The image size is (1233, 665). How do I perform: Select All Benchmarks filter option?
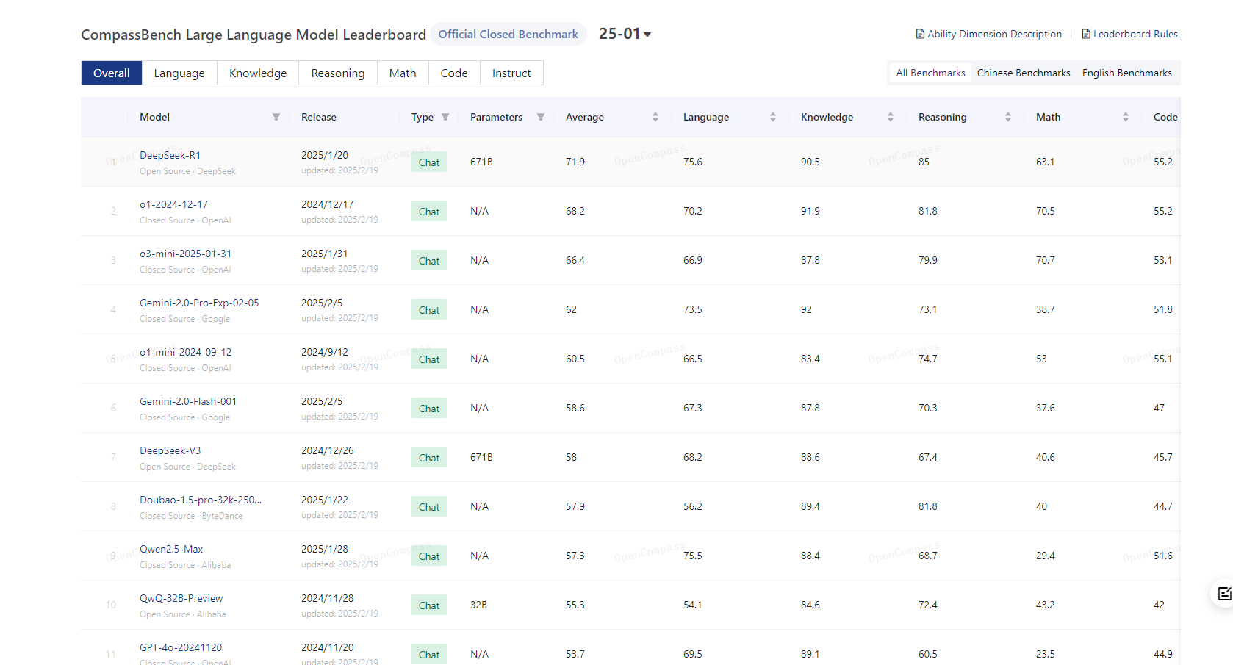pos(930,73)
